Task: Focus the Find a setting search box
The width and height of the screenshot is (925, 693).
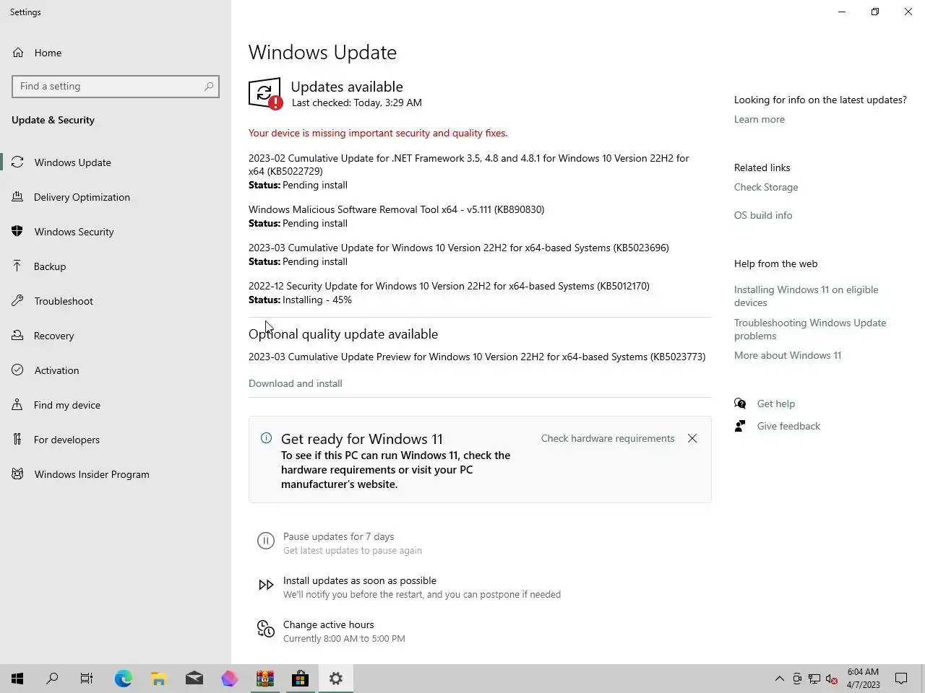Action: click(x=116, y=86)
